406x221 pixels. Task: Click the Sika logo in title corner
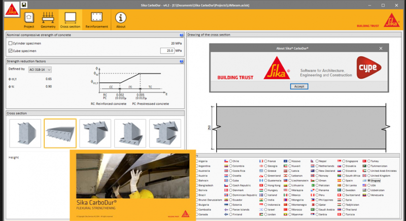tap(12, 10)
